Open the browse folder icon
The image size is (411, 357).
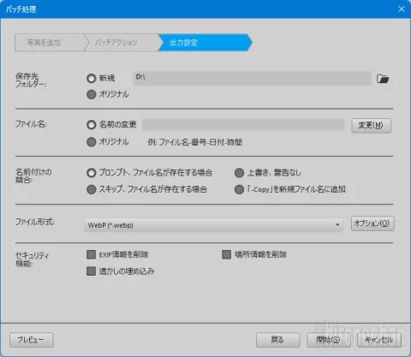pyautogui.click(x=383, y=79)
